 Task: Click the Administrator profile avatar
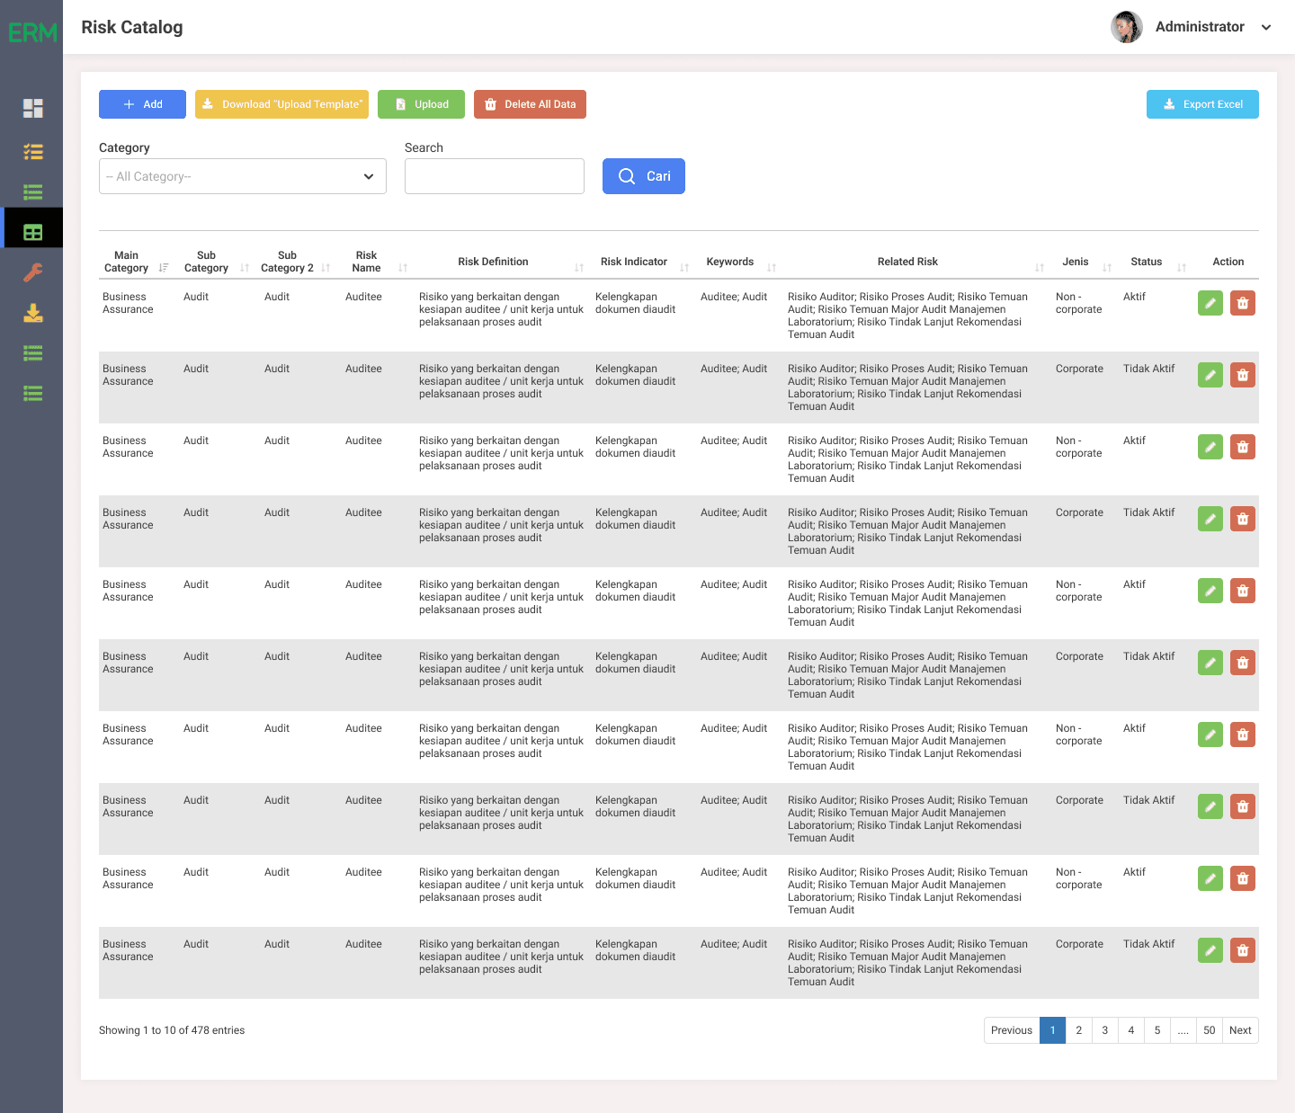[1127, 27]
